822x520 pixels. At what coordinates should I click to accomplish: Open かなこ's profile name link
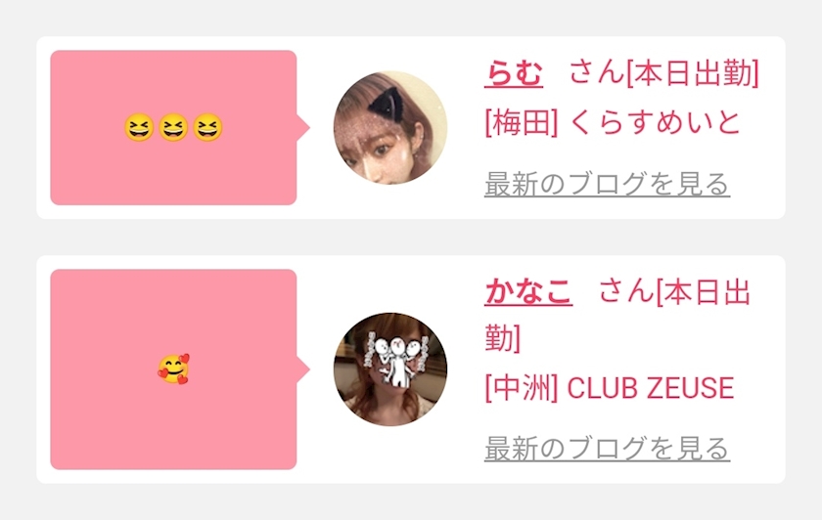point(528,290)
